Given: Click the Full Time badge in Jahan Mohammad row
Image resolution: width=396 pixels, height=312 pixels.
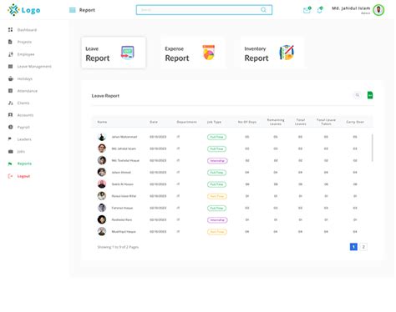Looking at the screenshot, I should coord(217,137).
